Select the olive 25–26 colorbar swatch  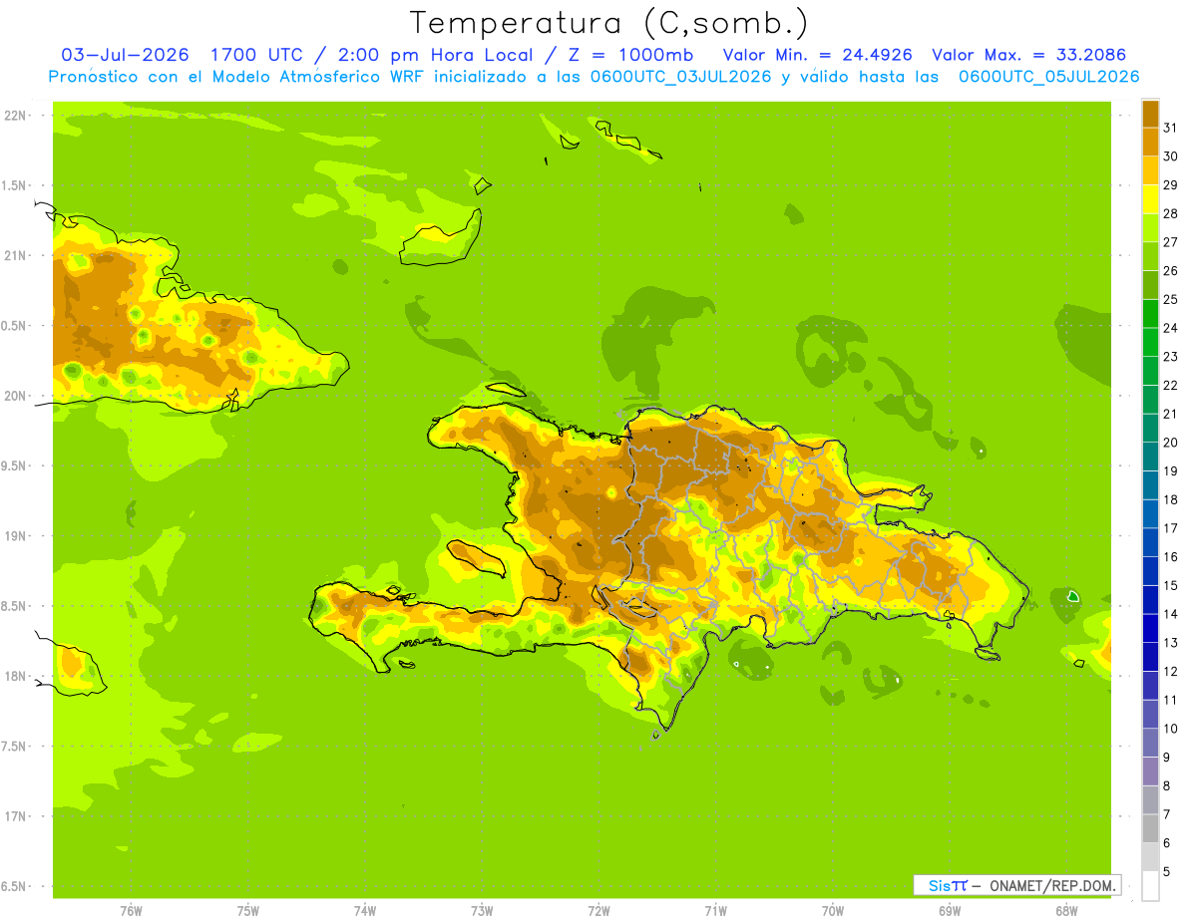(x=1150, y=285)
